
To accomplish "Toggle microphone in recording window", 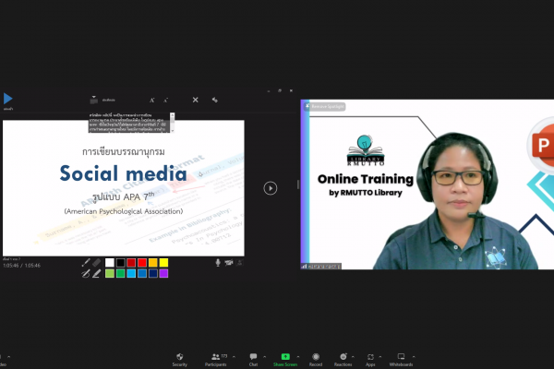I will (x=218, y=262).
